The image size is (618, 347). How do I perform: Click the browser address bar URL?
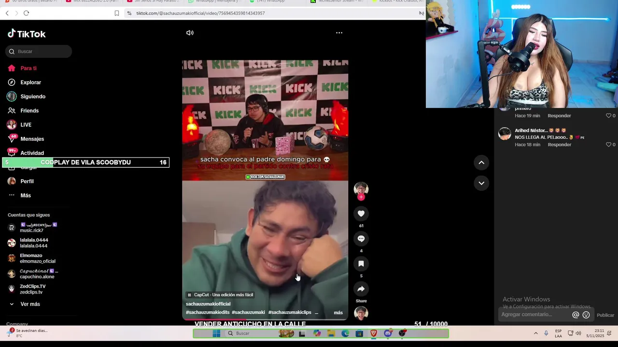pyautogui.click(x=200, y=13)
